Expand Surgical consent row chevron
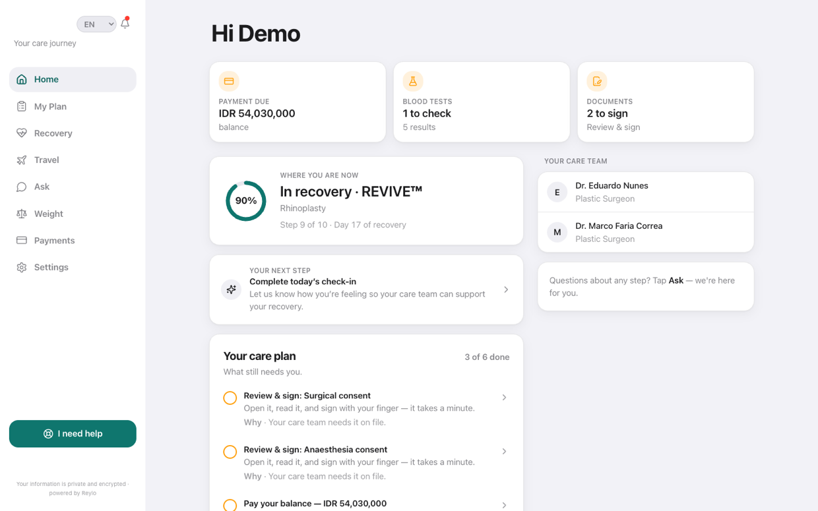818x511 pixels. click(x=504, y=398)
